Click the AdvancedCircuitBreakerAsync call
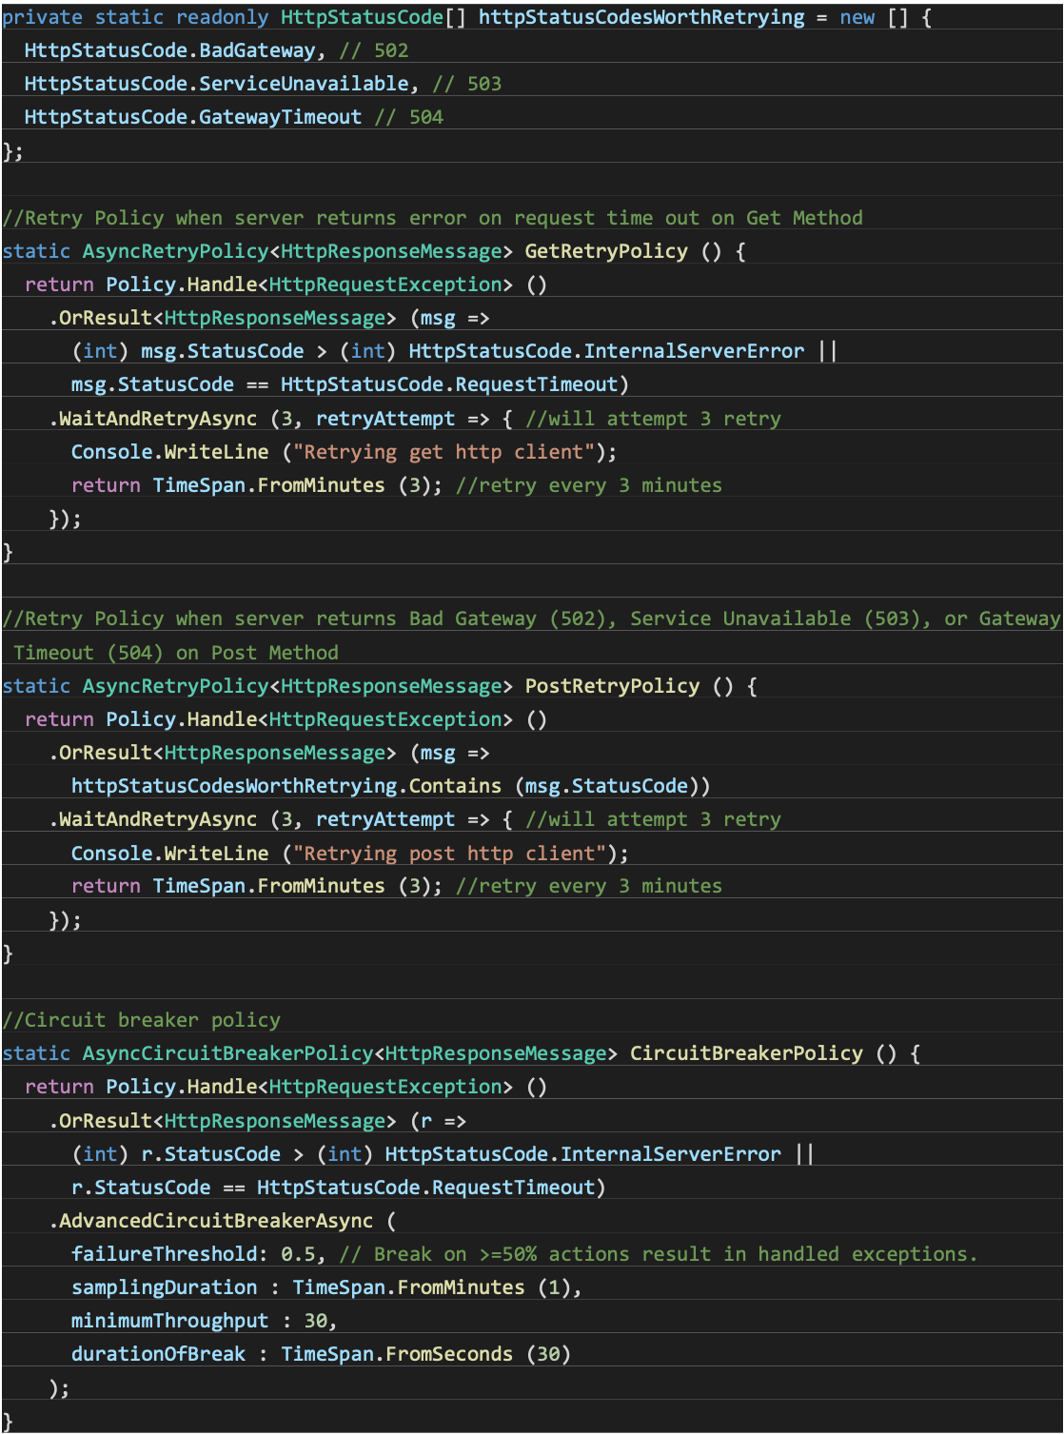The width and height of the screenshot is (1064, 1434). point(211,1221)
